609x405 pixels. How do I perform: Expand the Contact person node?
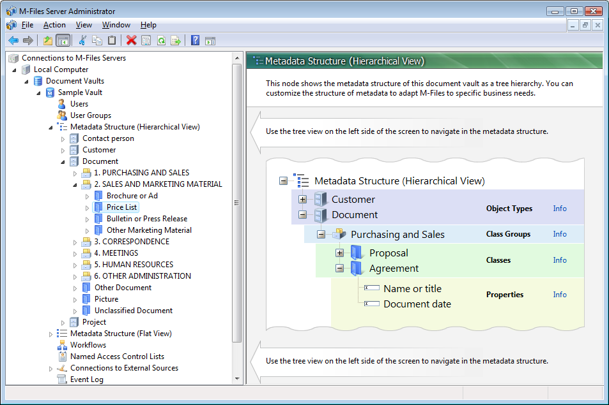[x=63, y=139]
